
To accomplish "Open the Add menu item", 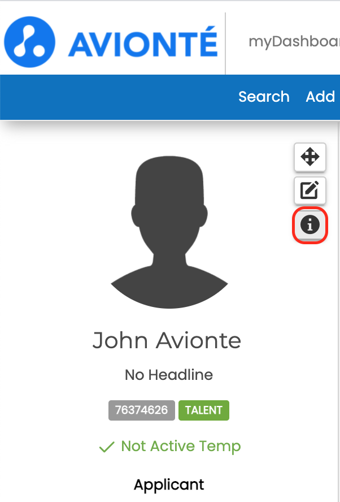I will tap(320, 96).
